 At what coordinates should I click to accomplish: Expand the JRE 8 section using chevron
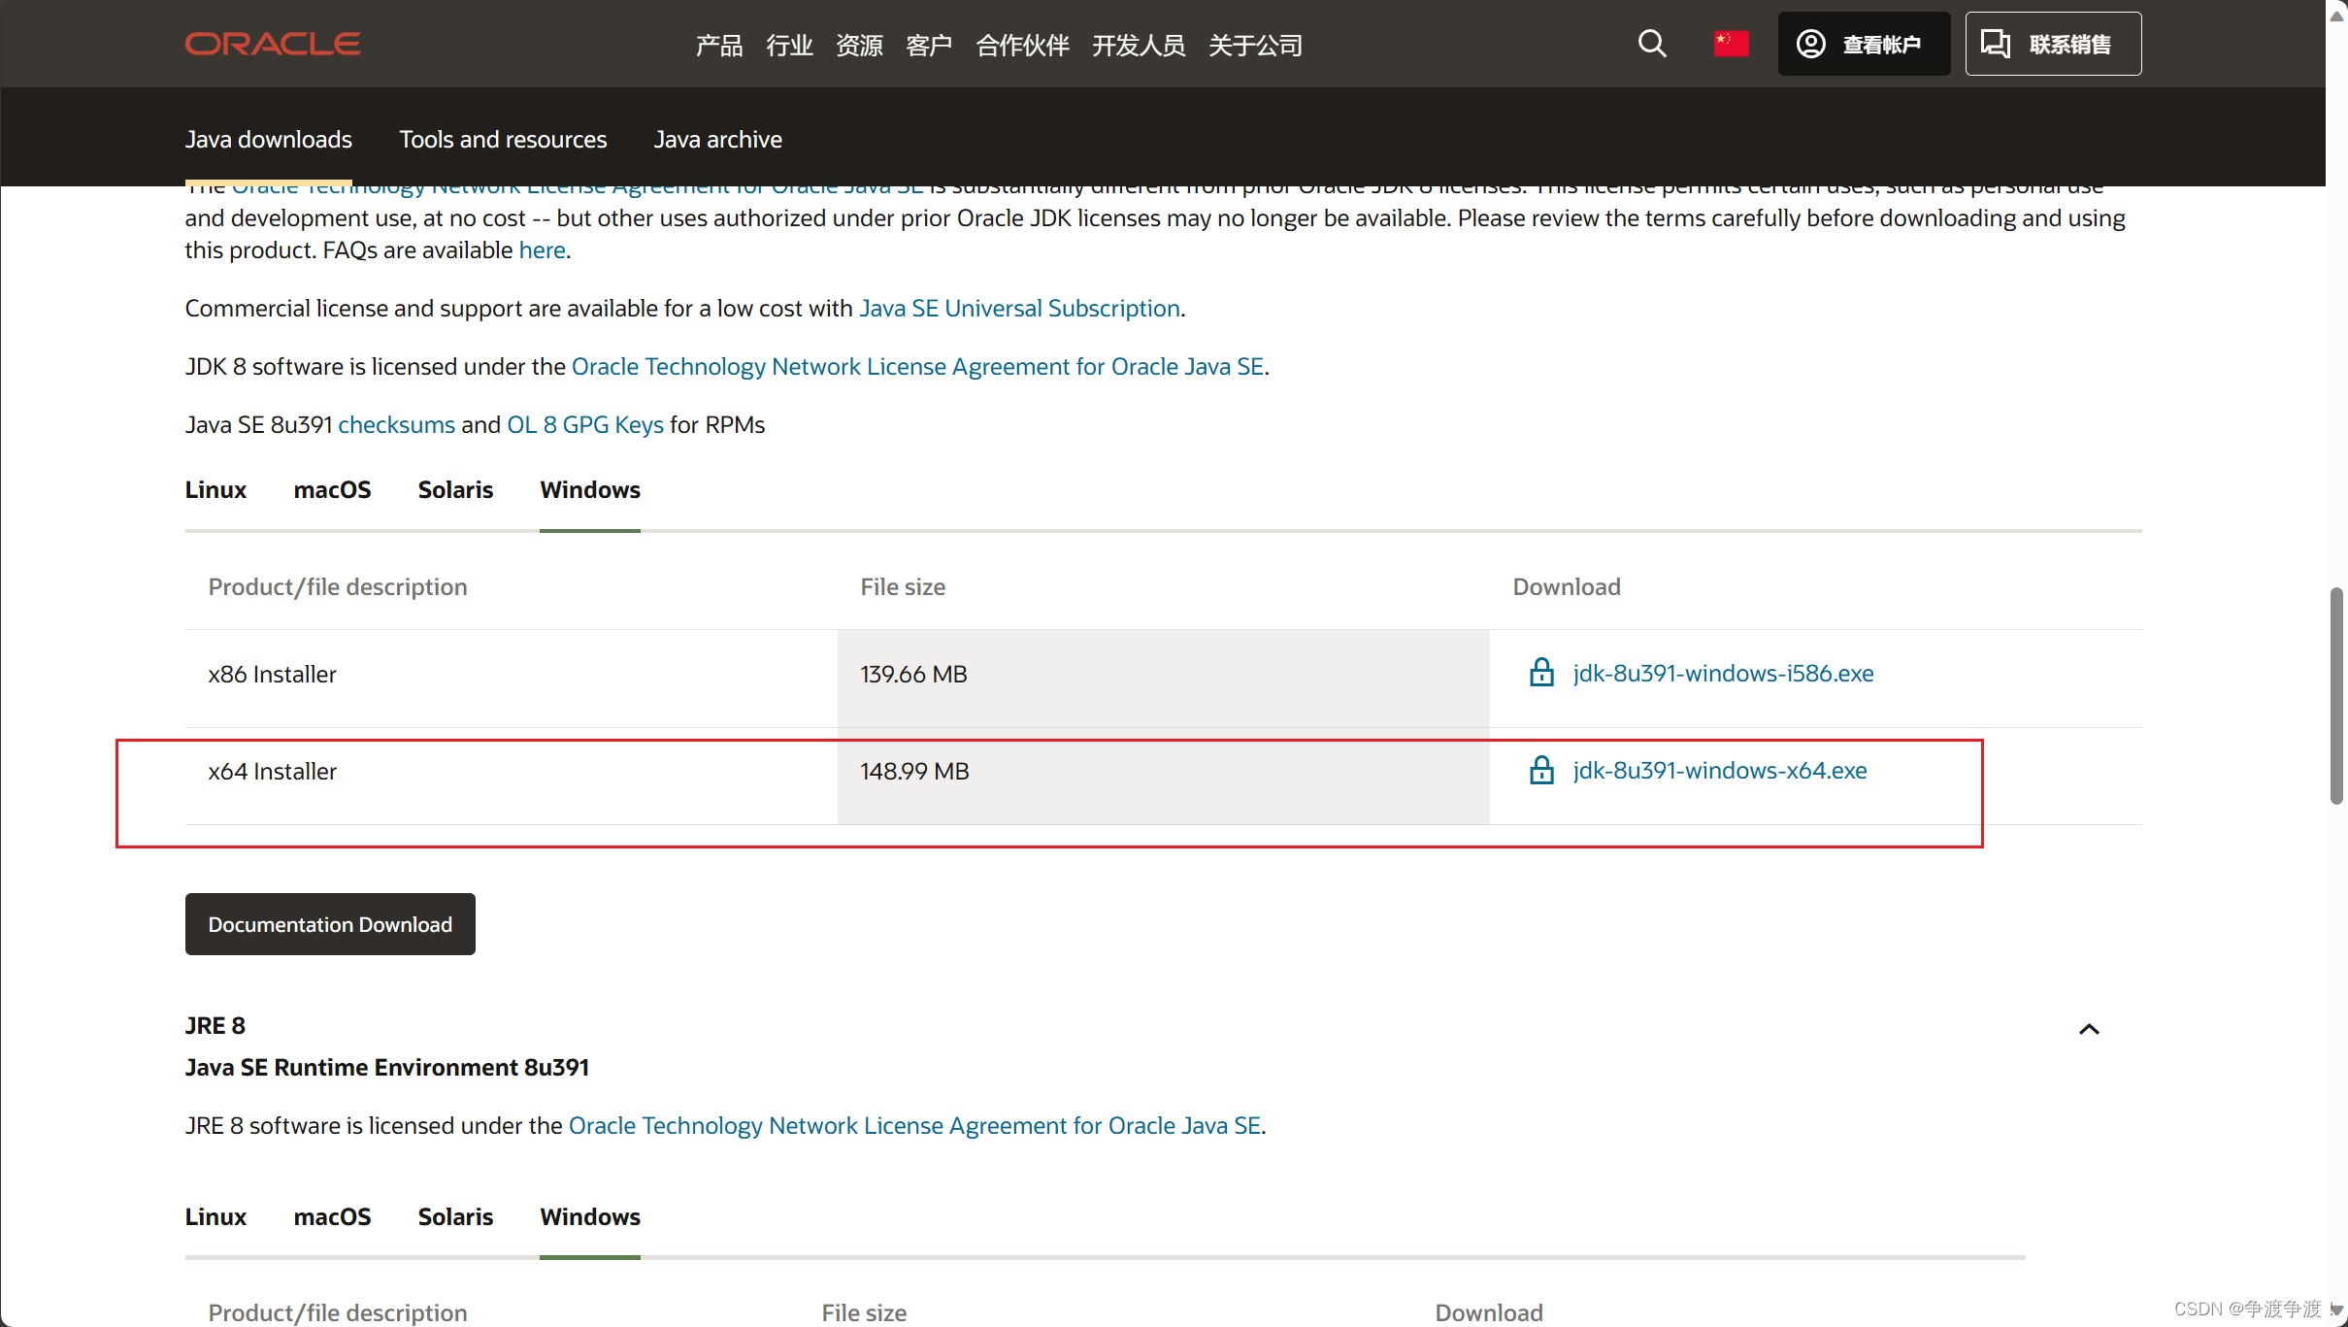click(x=2087, y=1027)
